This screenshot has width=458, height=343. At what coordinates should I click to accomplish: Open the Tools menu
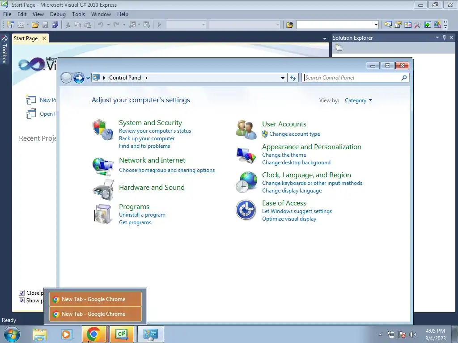[x=79, y=14]
